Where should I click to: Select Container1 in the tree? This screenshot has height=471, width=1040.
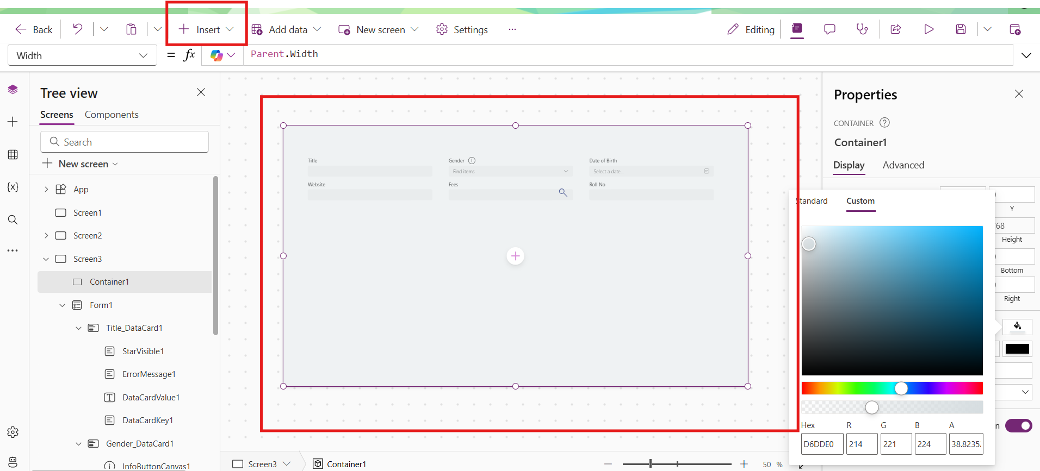coord(125,282)
